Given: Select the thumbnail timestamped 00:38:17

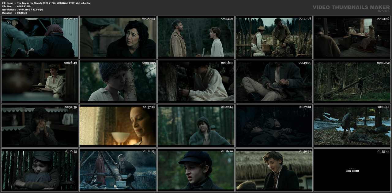Looking at the screenshot, I should pyautogui.click(x=196, y=82).
